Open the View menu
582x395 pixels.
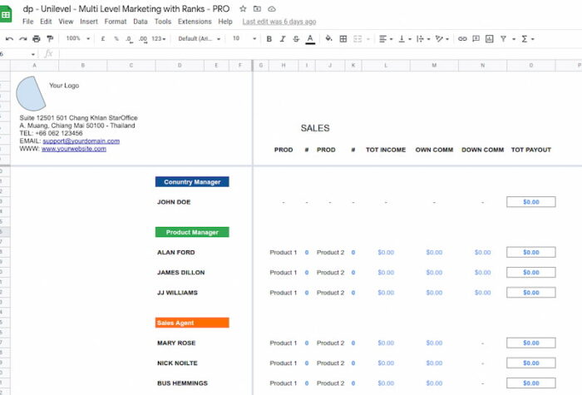pos(66,22)
